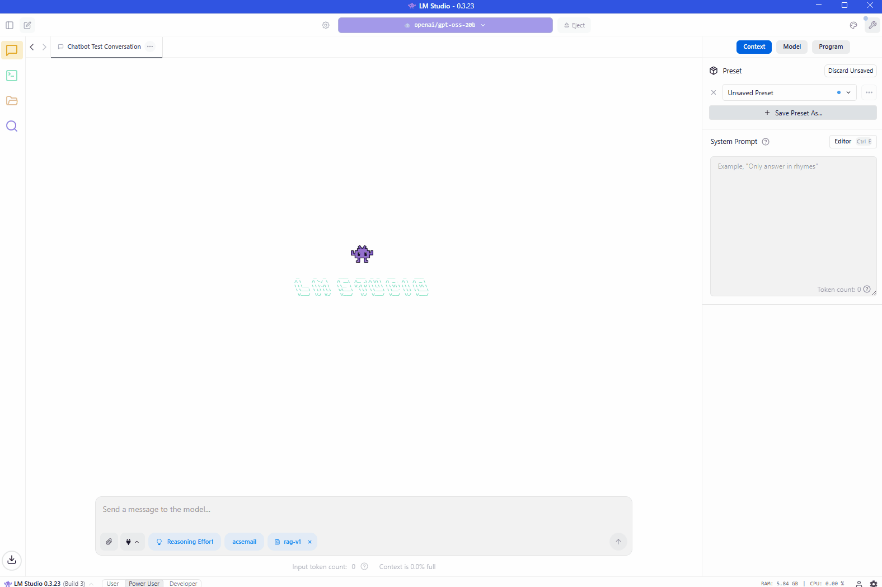Click the Preset cube icon
Viewport: 882px width, 587px height.
tap(714, 71)
